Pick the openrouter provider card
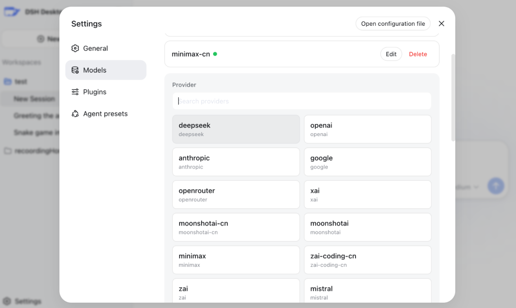 [236, 194]
